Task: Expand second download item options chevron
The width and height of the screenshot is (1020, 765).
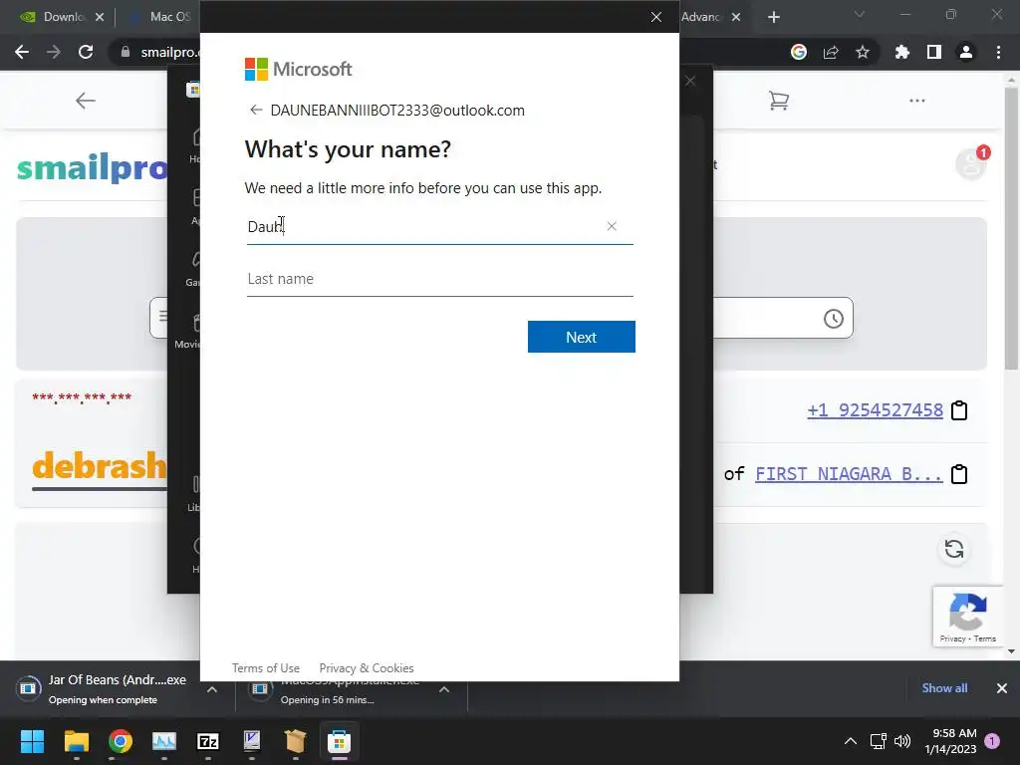Action: click(444, 689)
